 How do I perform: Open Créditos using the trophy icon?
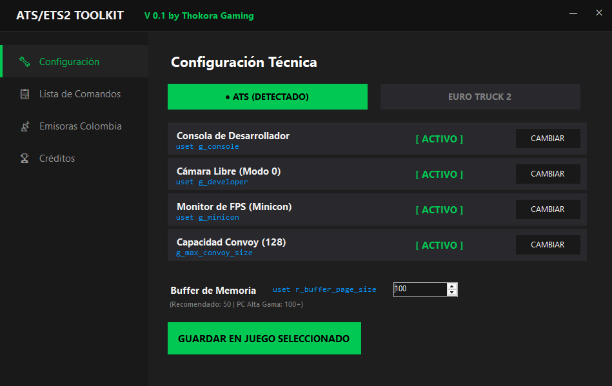pos(25,159)
